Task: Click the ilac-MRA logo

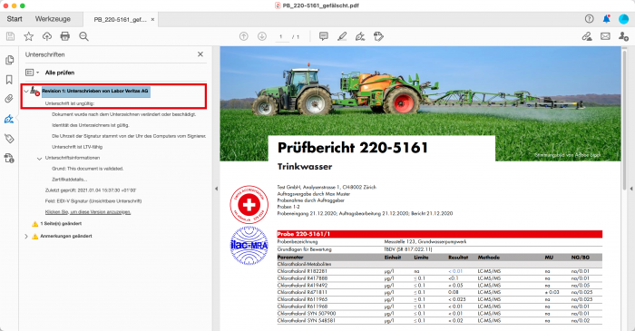Action: coord(249,246)
